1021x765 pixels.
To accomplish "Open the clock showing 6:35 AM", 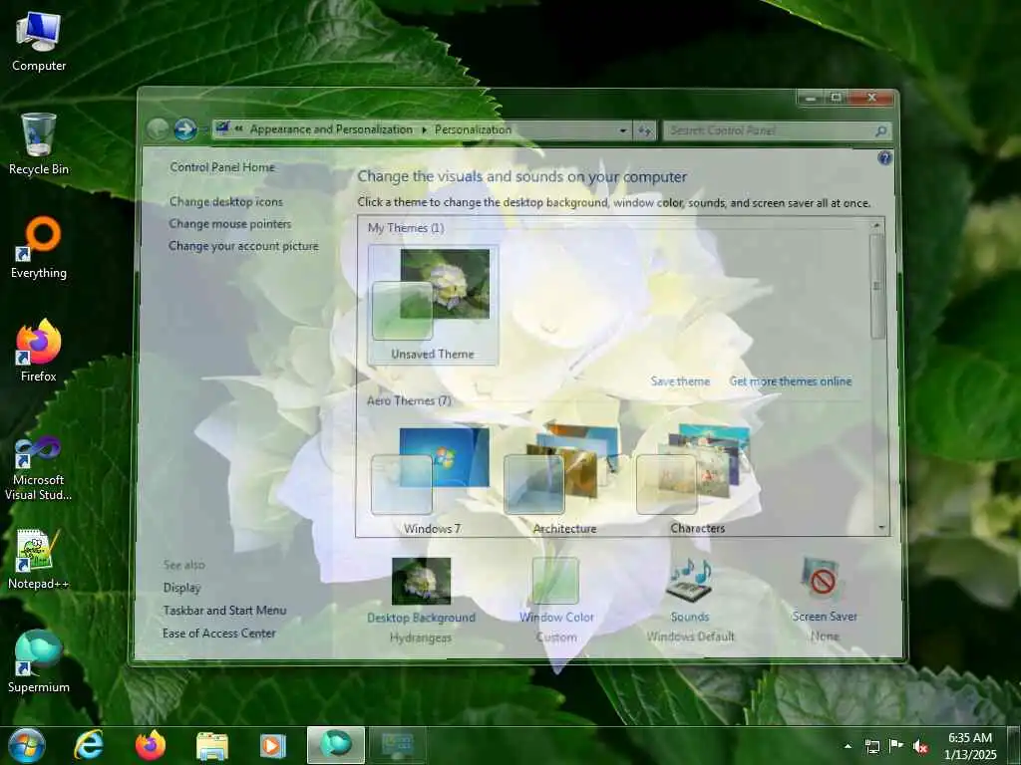I will click(970, 746).
